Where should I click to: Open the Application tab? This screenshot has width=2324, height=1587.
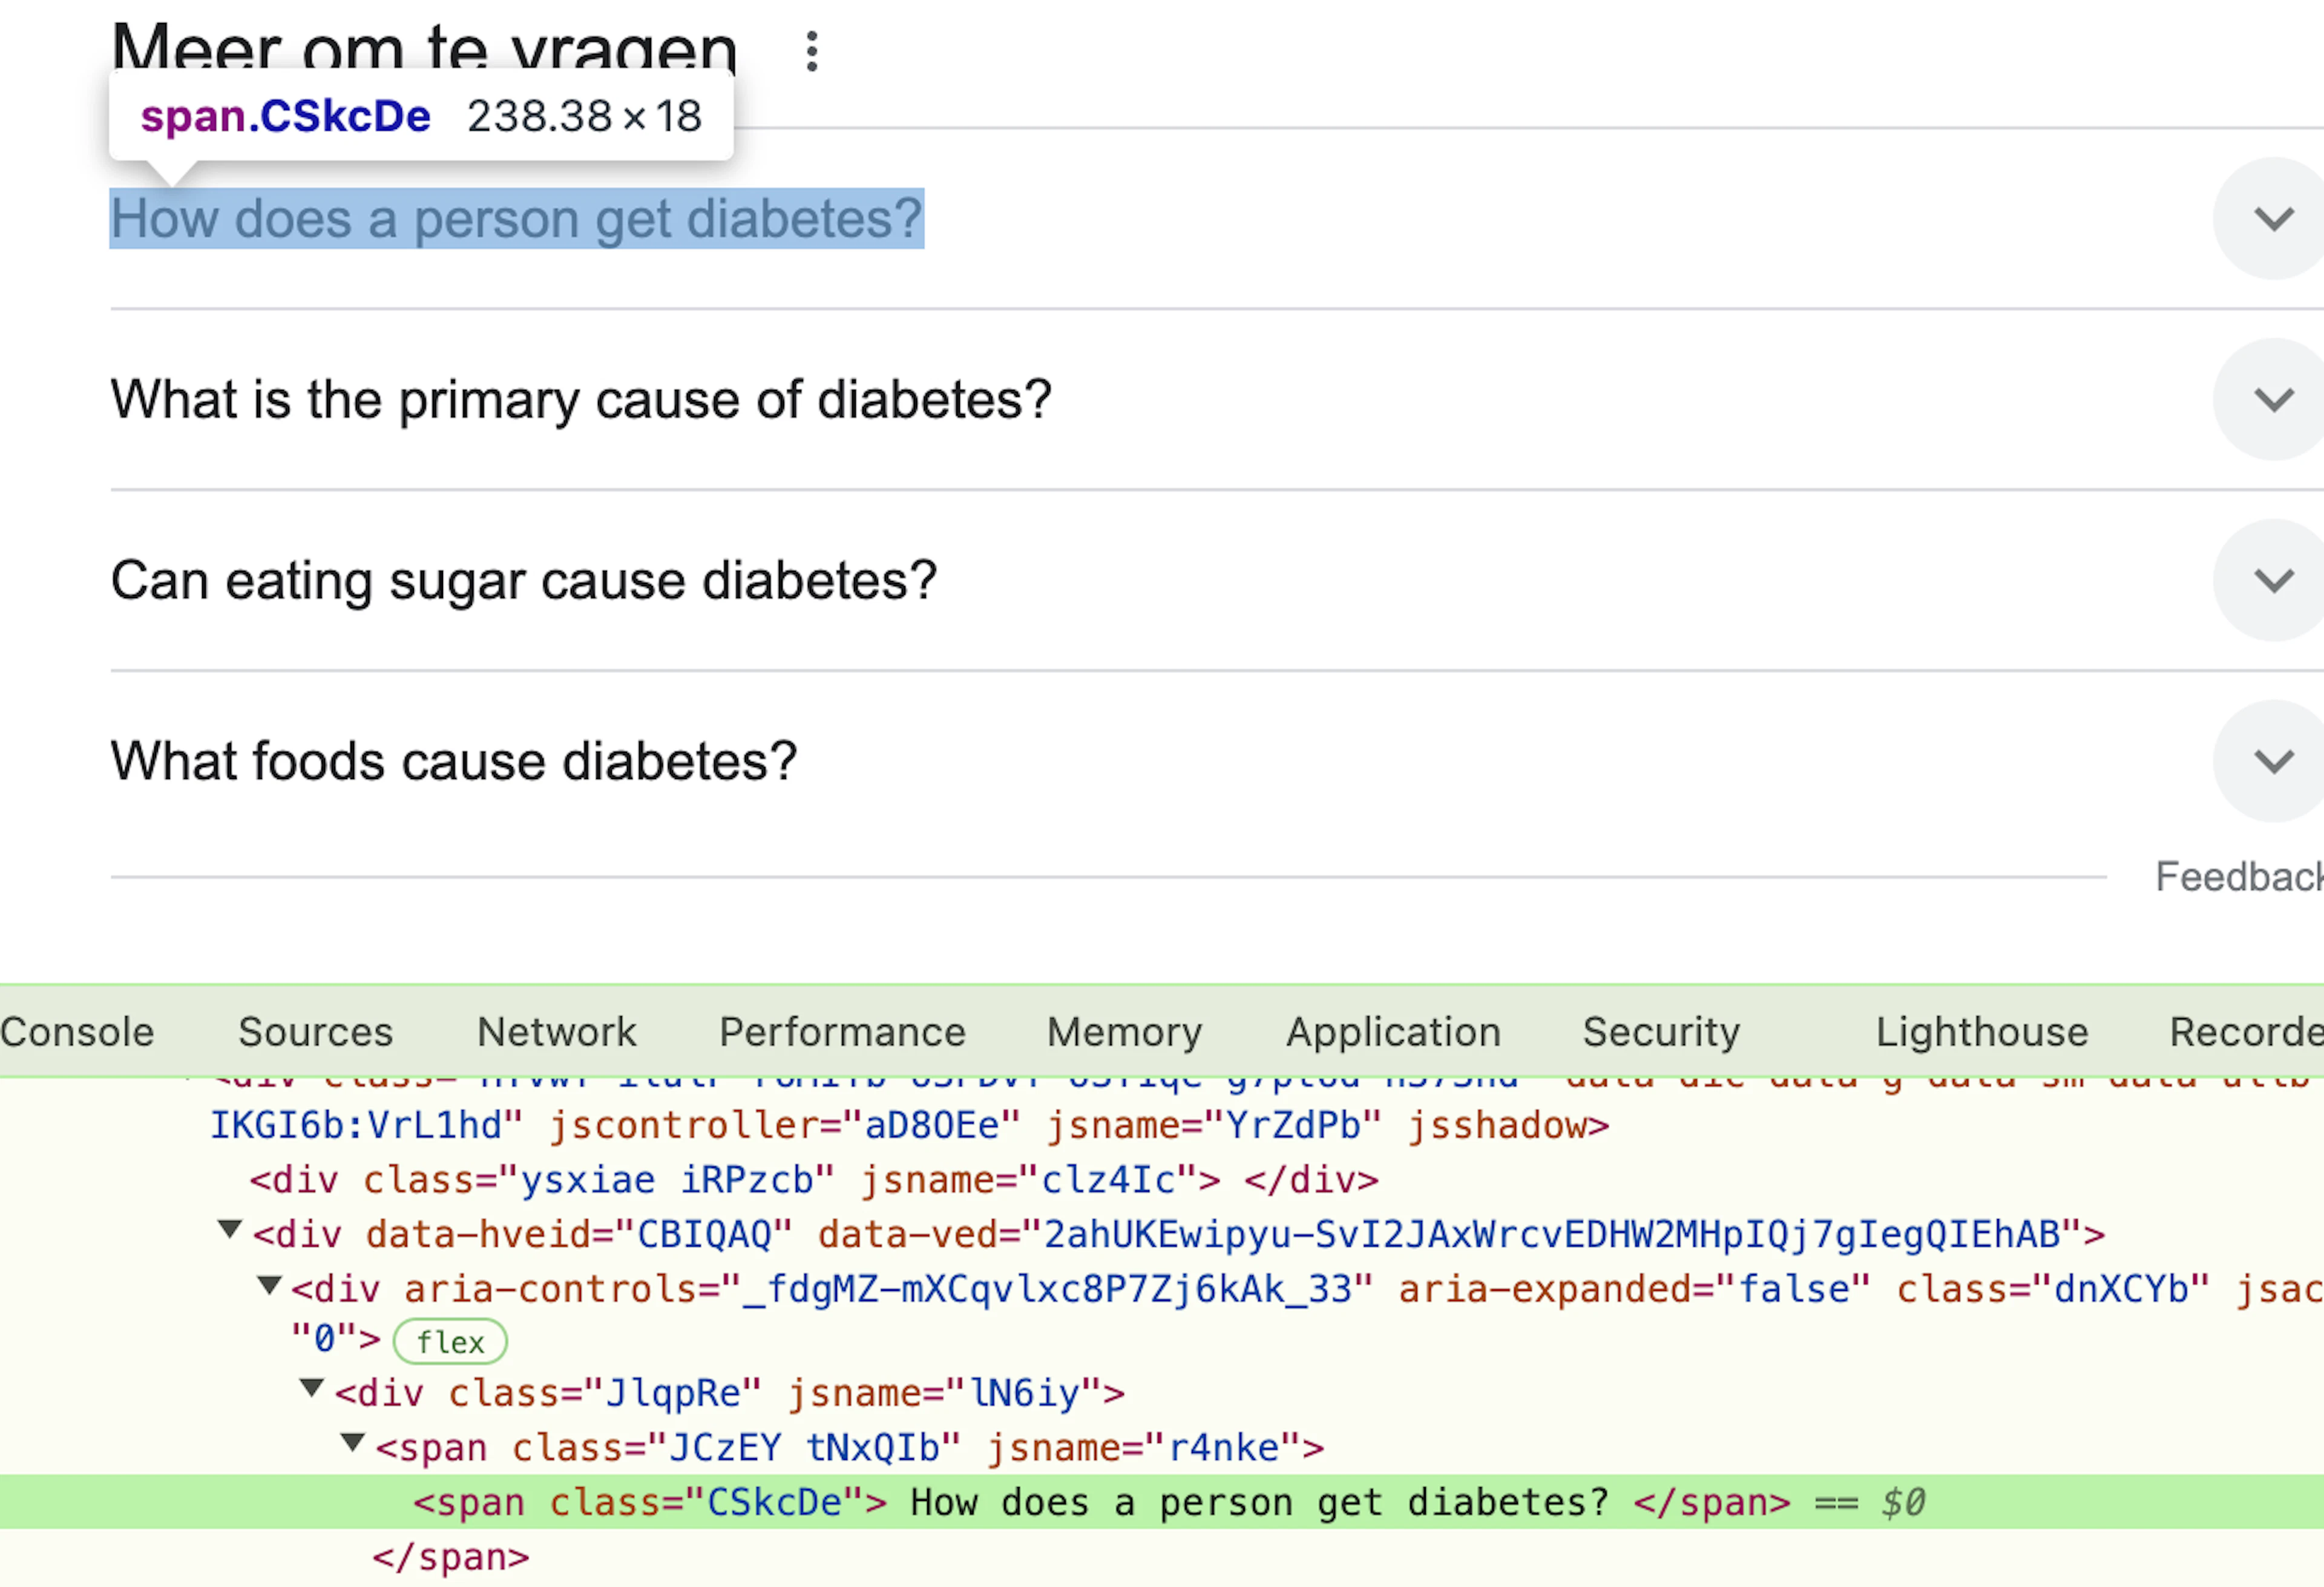click(1393, 1032)
